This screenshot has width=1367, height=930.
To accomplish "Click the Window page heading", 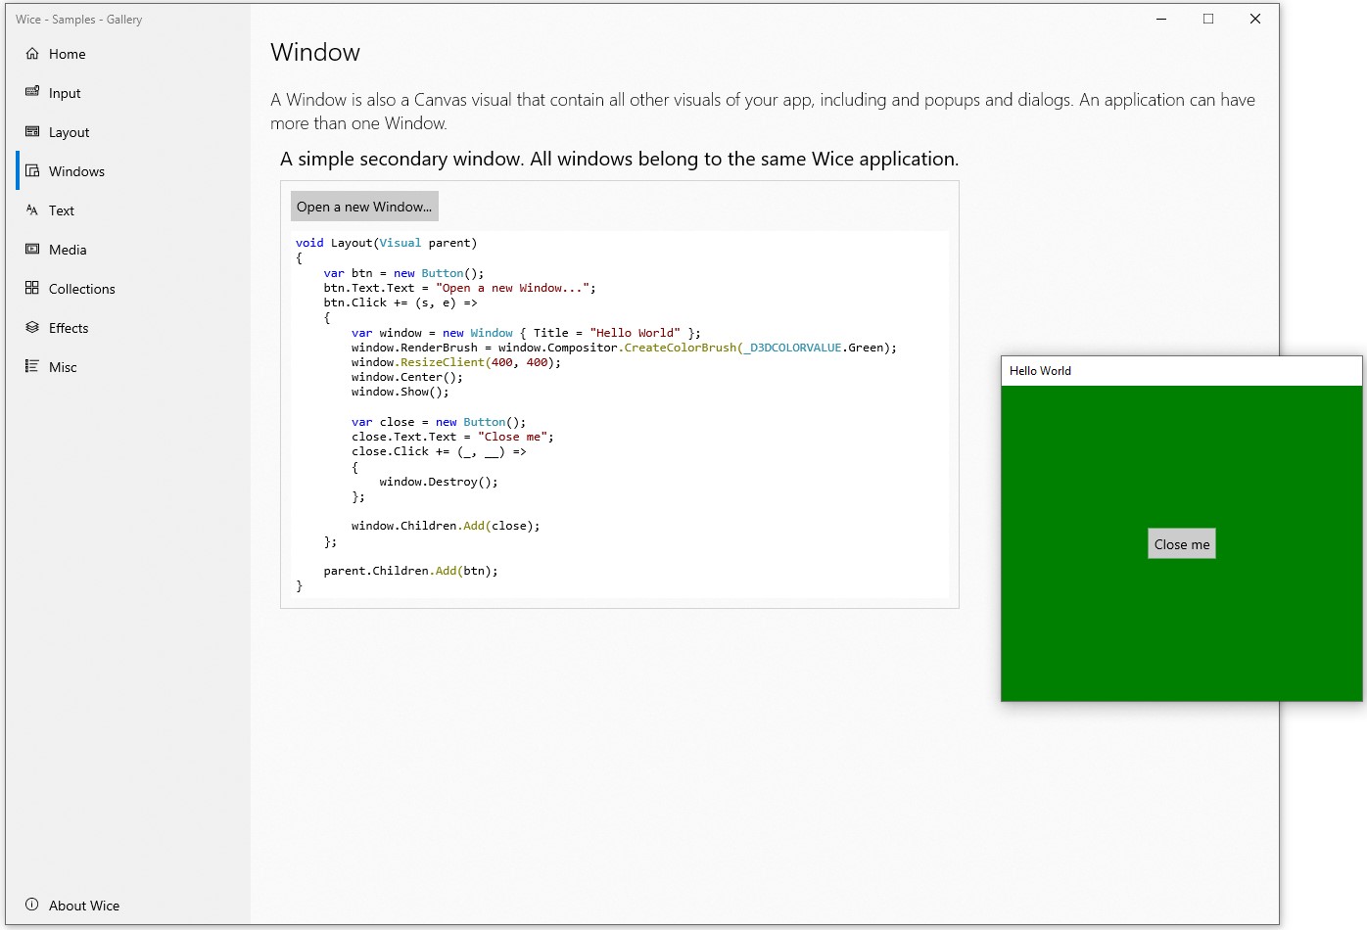I will pos(315,53).
